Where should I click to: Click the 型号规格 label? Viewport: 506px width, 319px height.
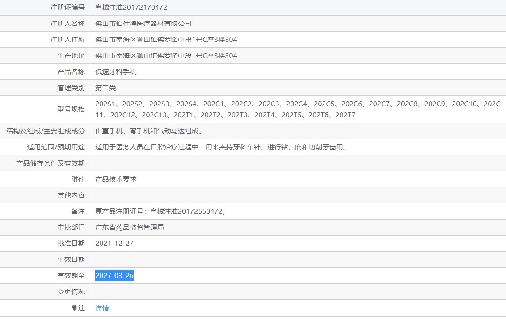pos(71,109)
